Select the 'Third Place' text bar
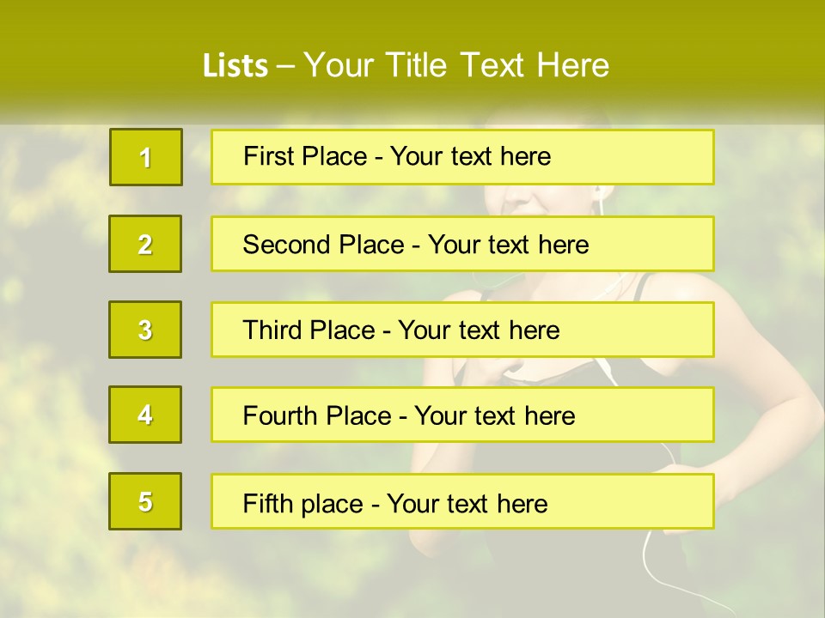The height and width of the screenshot is (618, 825). click(462, 330)
